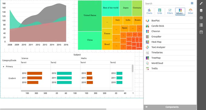Switch to the Advanced tab
206x110 pixels.
pyautogui.click(x=180, y=12)
